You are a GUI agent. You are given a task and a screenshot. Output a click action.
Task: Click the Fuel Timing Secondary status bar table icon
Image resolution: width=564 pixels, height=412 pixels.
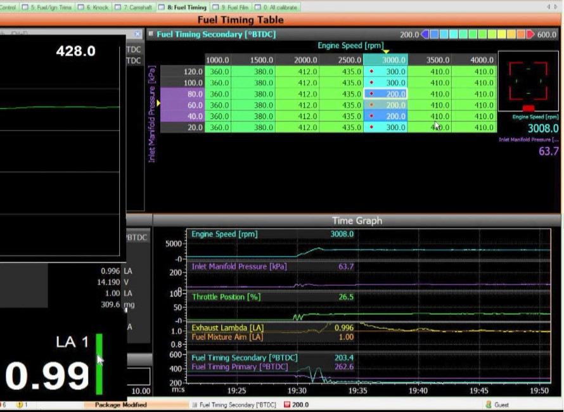195,404
